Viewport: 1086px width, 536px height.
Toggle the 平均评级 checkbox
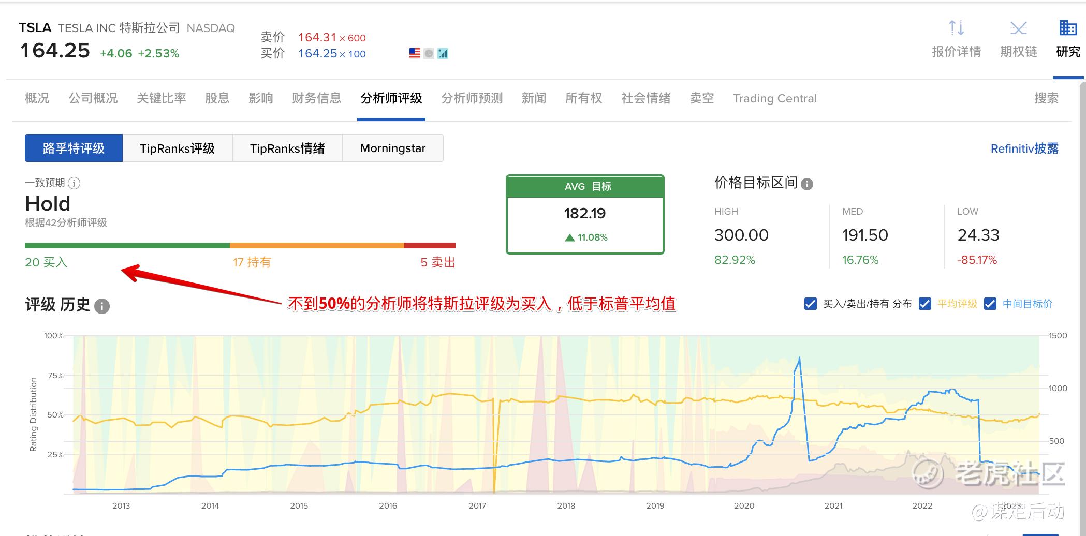click(925, 304)
